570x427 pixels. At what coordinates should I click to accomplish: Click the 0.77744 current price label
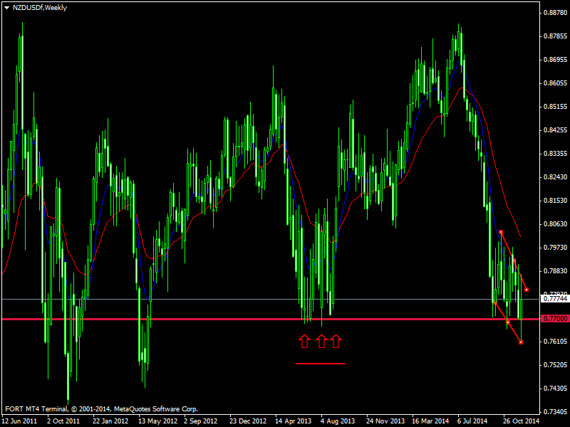(x=555, y=299)
